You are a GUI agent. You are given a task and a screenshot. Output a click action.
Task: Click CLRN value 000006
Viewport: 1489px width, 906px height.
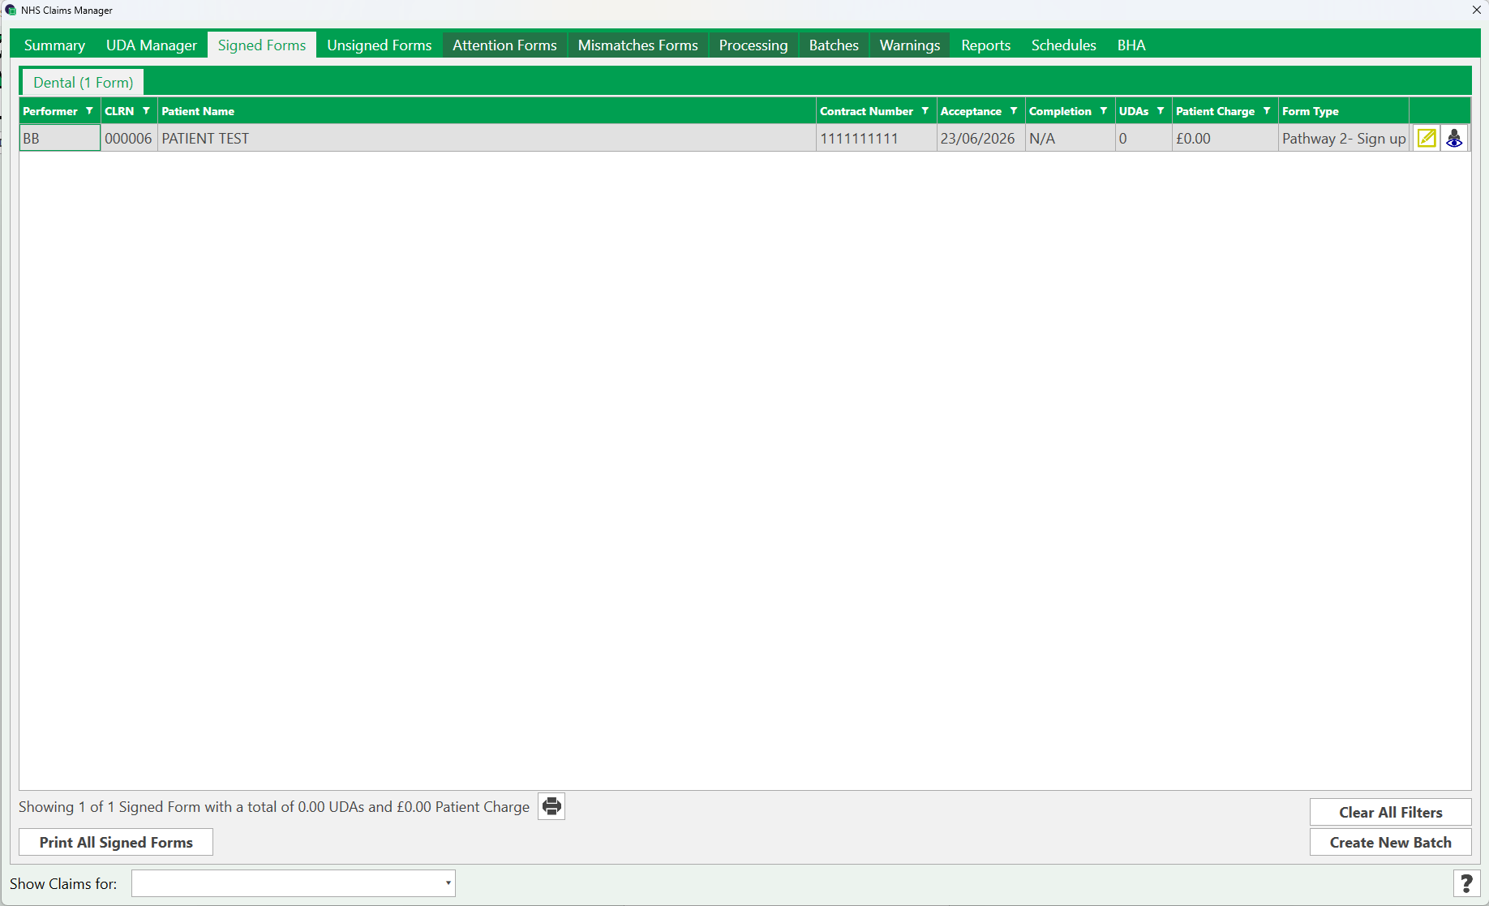[x=129, y=138]
